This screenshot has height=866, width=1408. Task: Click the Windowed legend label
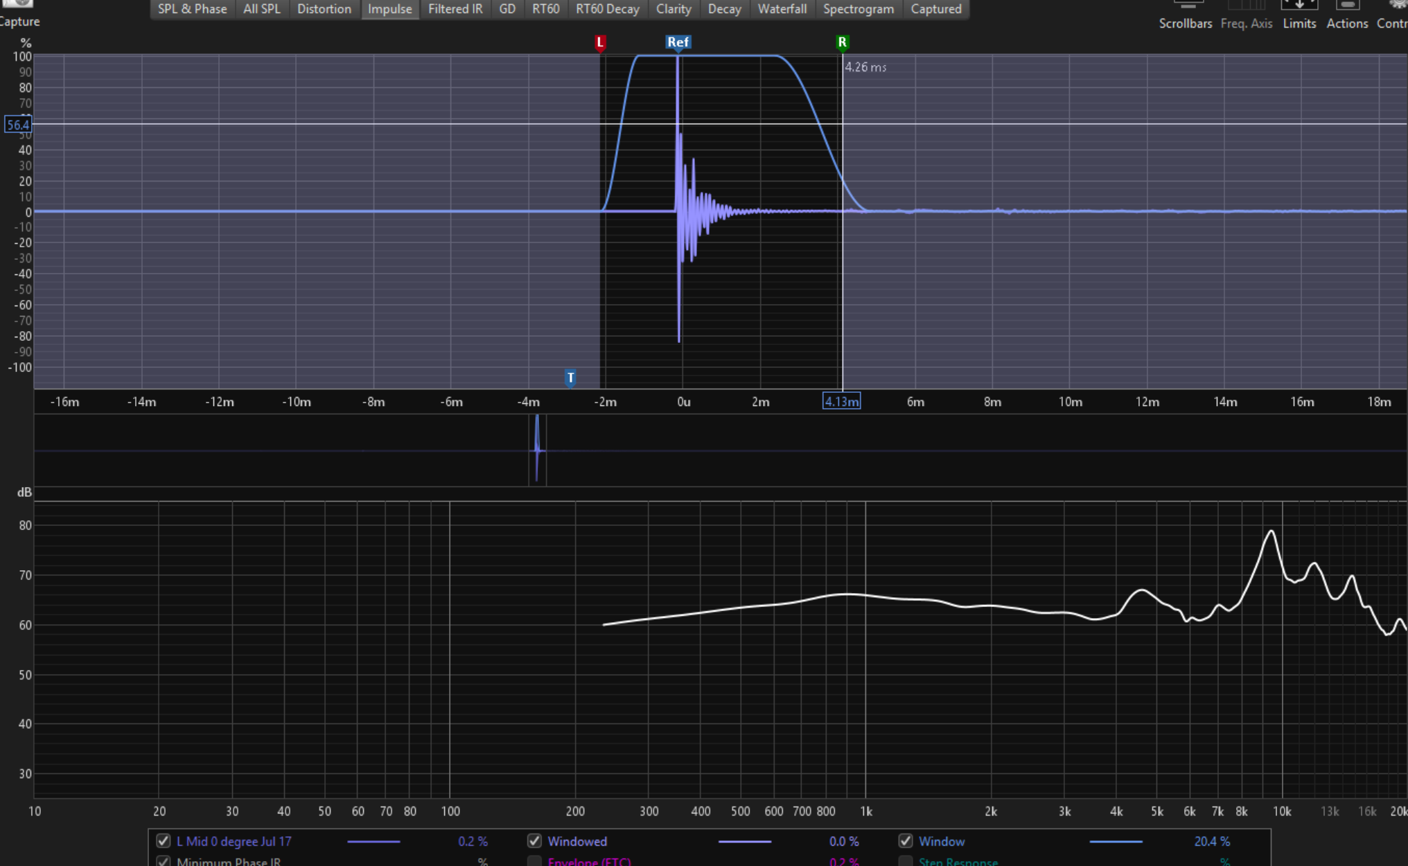tap(577, 841)
